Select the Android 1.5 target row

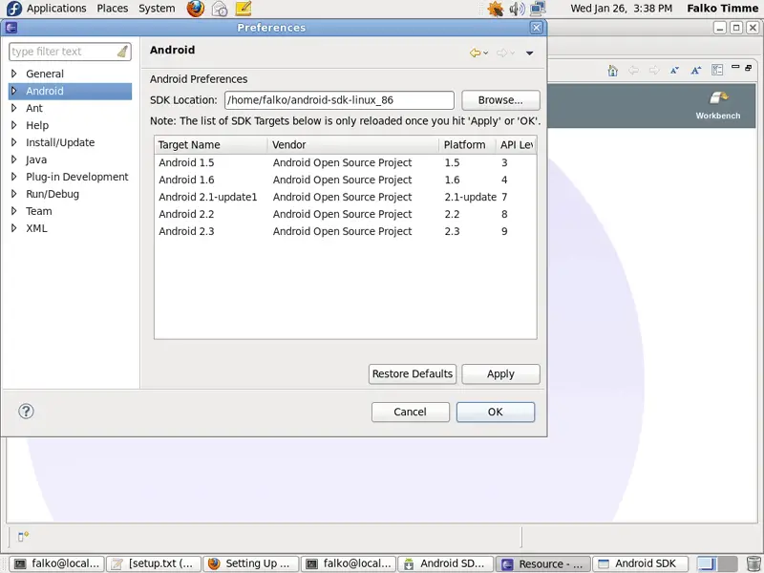tap(346, 162)
